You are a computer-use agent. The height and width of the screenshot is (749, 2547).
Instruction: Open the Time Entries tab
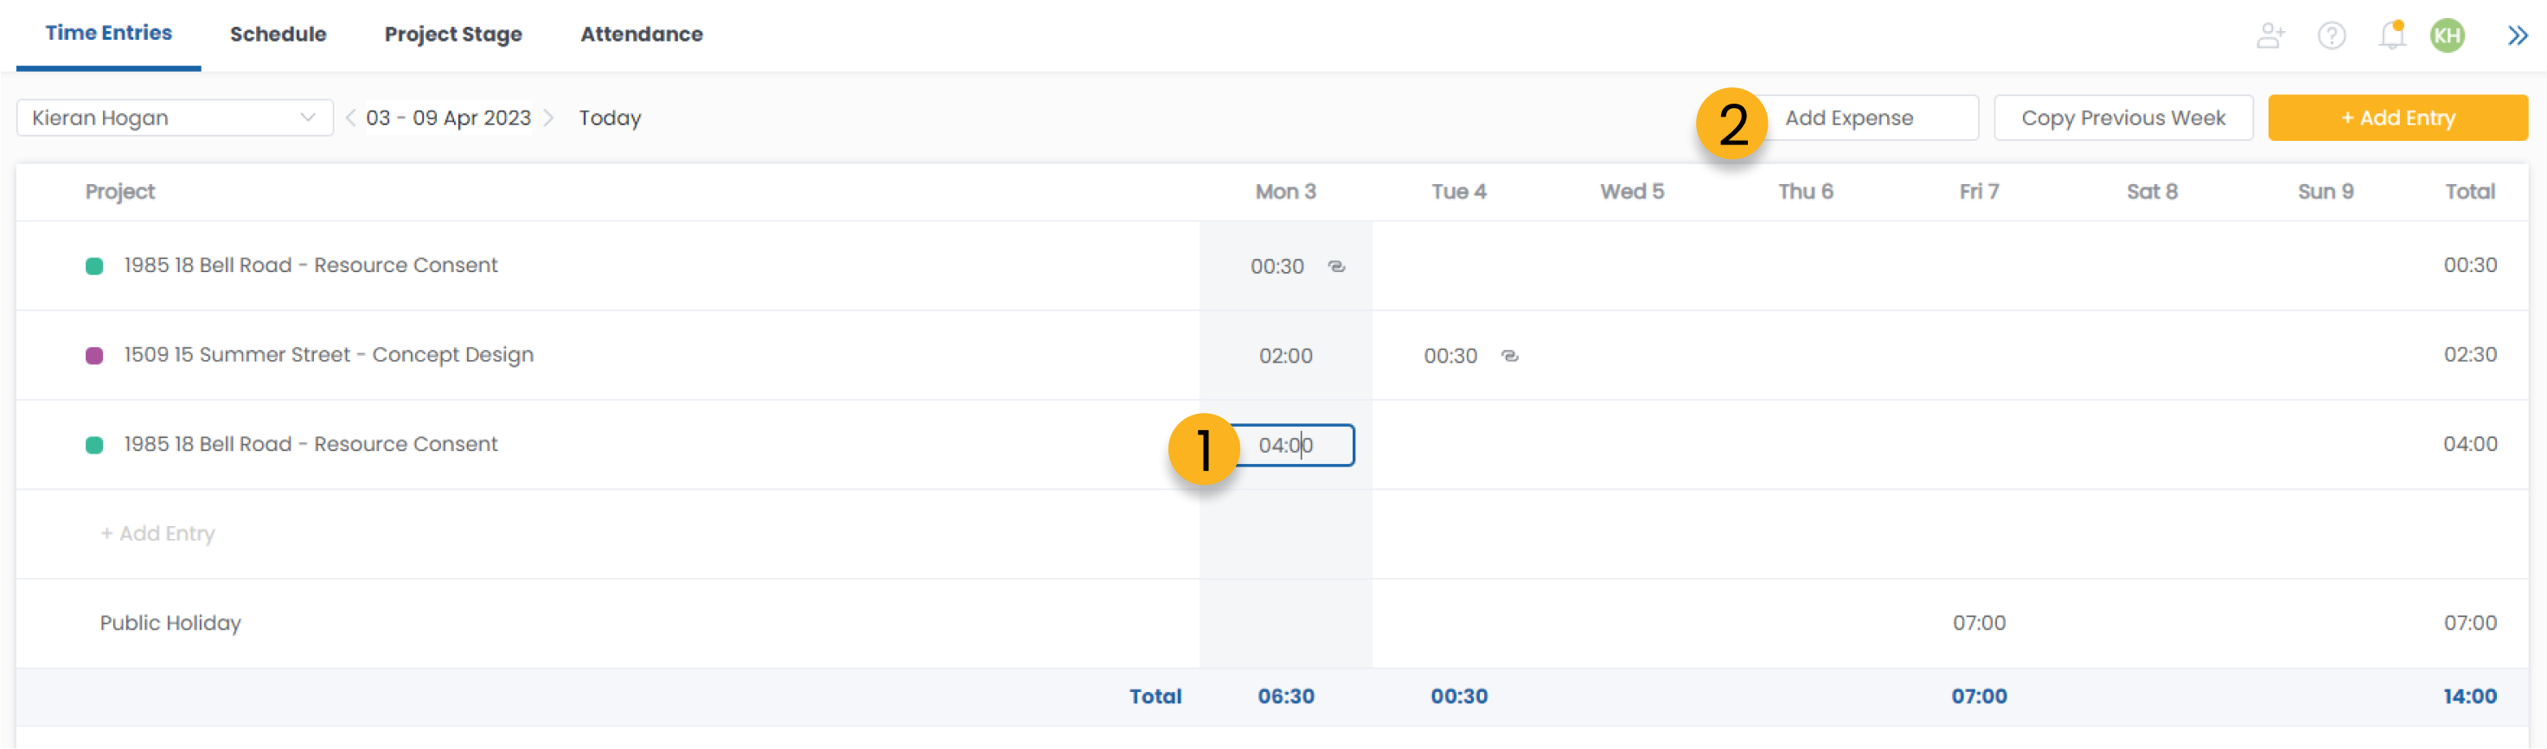click(x=109, y=33)
